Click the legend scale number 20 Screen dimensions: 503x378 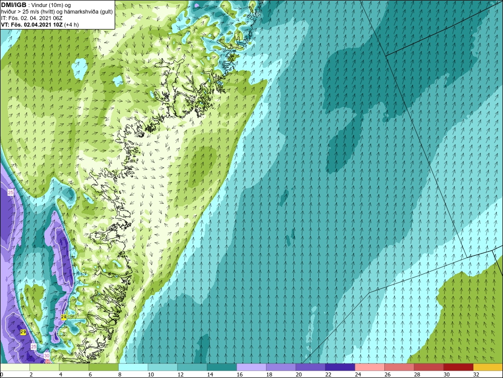(x=299, y=374)
